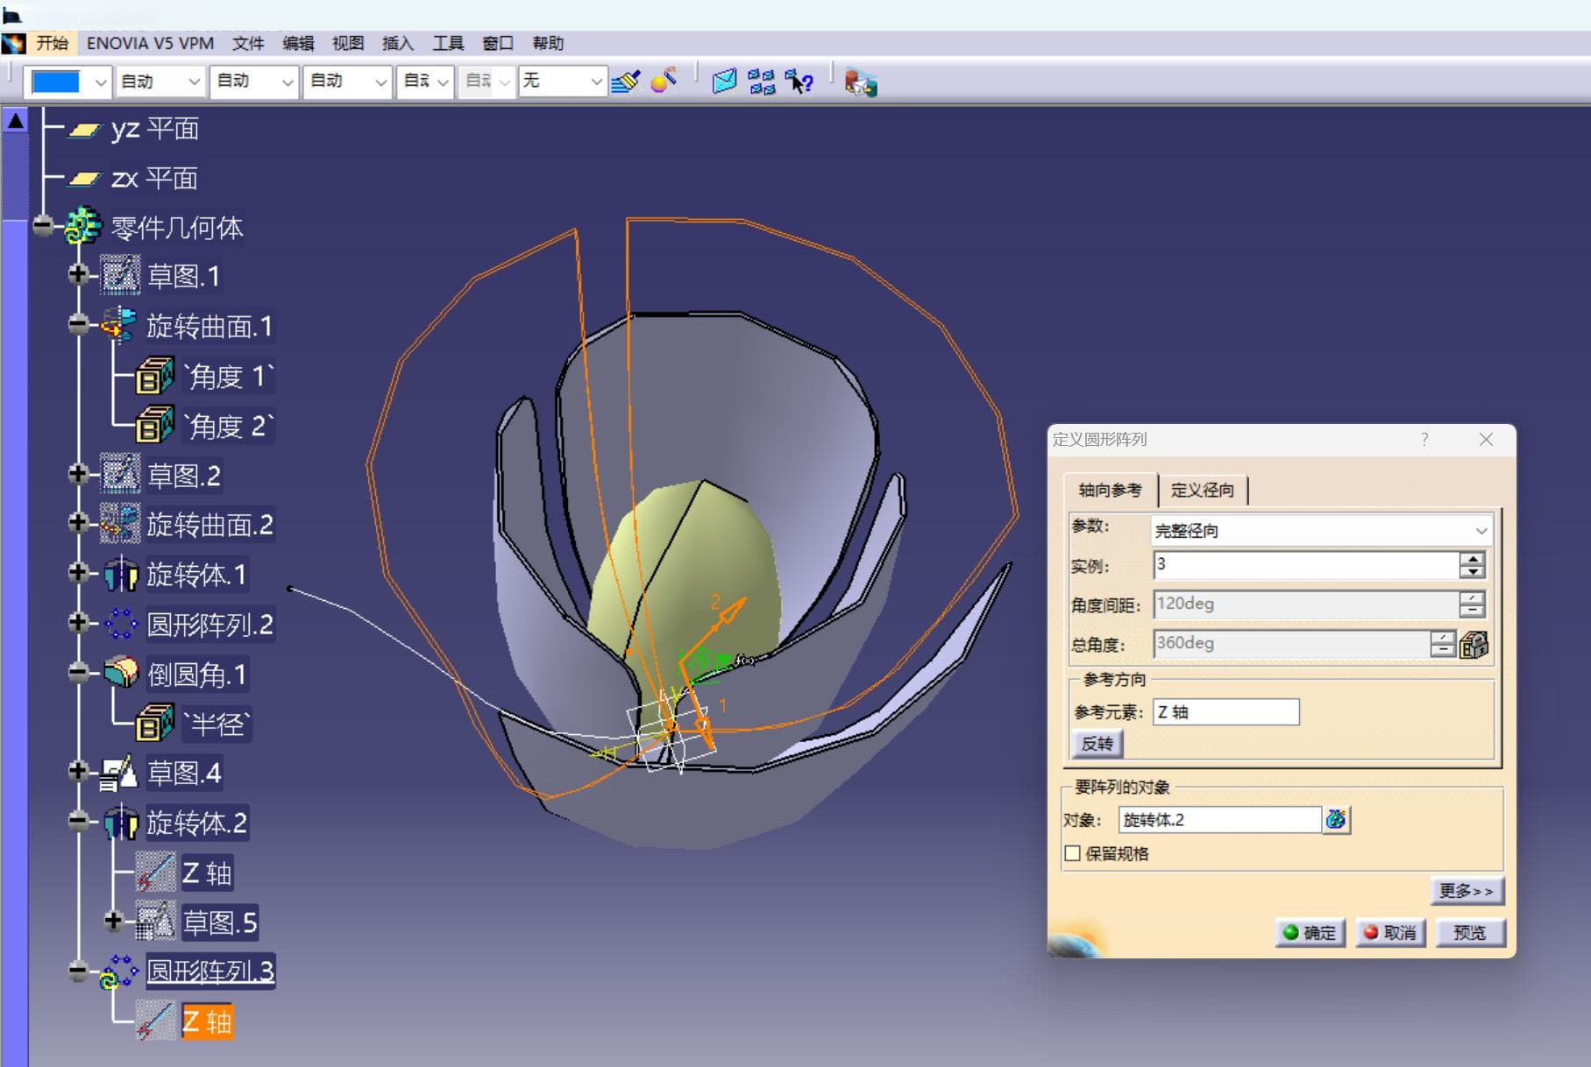This screenshot has width=1591, height=1067.
Task: Expand the 草图.5 tree node
Action: point(113,921)
